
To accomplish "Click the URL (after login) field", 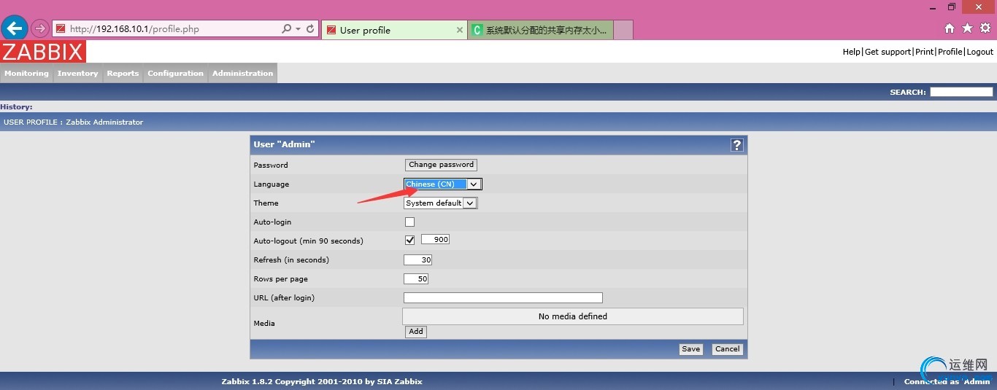I will coord(503,297).
